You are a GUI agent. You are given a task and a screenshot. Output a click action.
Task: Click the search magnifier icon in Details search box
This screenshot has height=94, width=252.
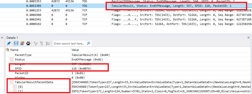coord(88,43)
